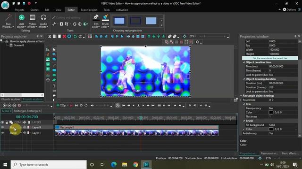Select the cursor pointer tool beside canvas
Image resolution: width=302 pixels, height=169 pixels.
point(54,49)
